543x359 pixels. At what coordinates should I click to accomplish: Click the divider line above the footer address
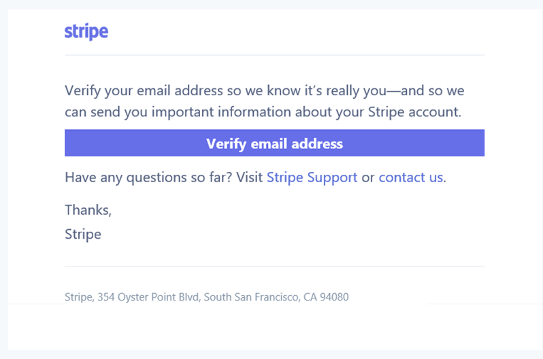pos(274,266)
